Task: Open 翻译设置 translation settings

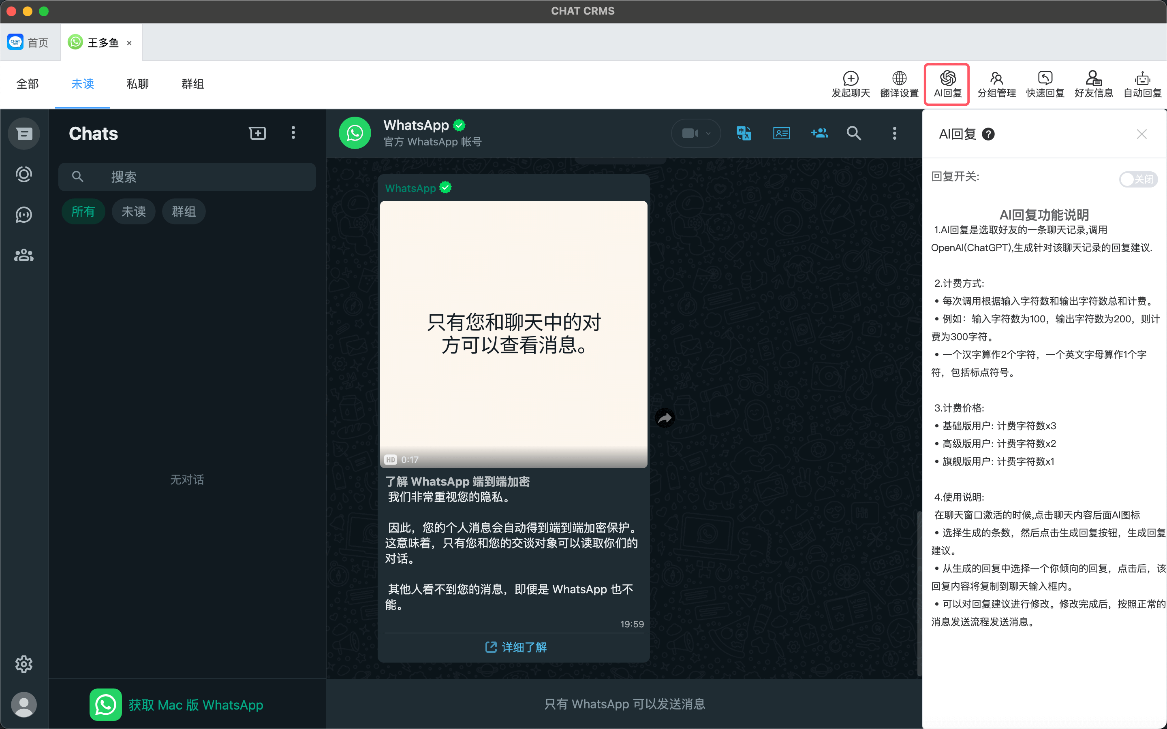Action: [899, 84]
